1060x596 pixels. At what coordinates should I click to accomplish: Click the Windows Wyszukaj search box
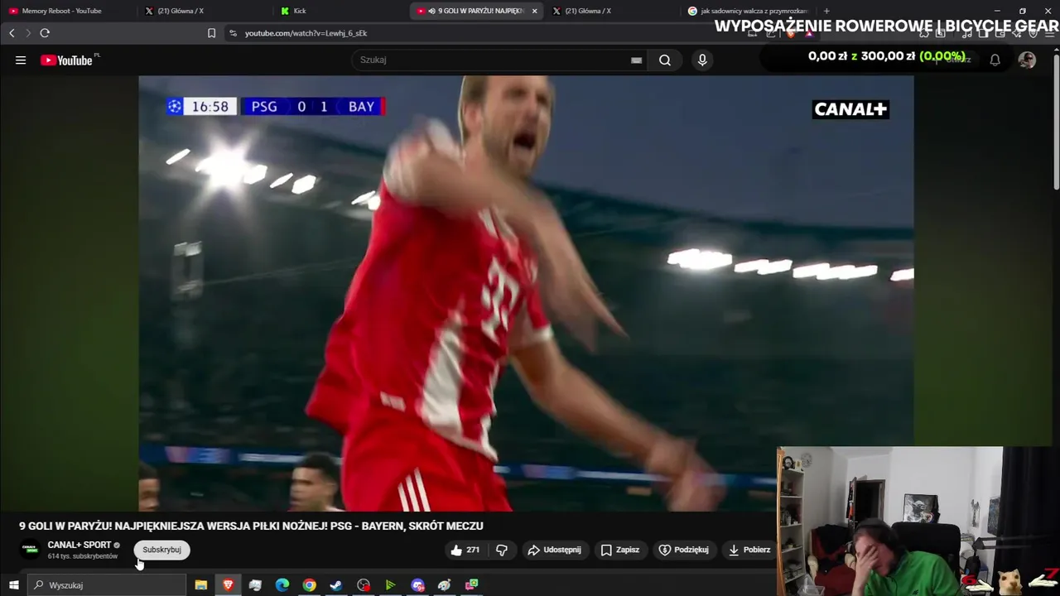108,585
